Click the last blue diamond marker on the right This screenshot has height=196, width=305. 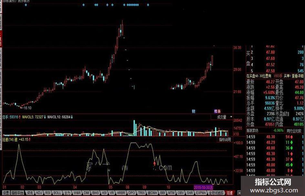(x=148, y=5)
